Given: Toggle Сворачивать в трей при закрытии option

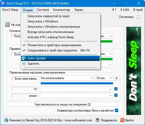Looking at the screenshot, I should [x=61, y=50].
